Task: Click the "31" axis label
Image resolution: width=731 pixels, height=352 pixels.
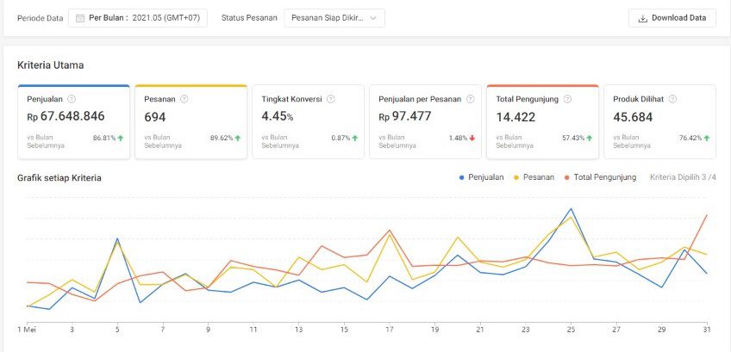Action: point(708,330)
